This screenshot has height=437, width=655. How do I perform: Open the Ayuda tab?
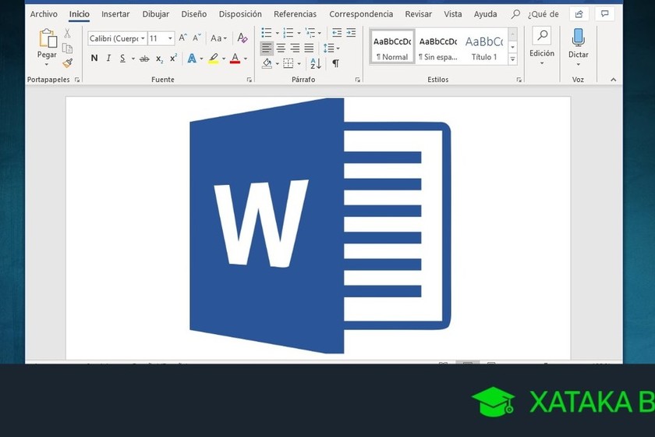(485, 14)
